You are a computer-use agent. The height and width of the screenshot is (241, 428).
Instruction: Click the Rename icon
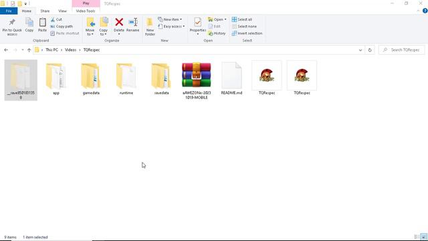[133, 25]
